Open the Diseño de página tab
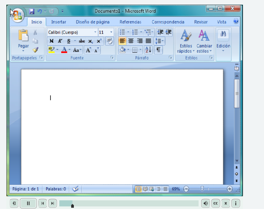Image resolution: width=264 pixels, height=211 pixels. 93,22
